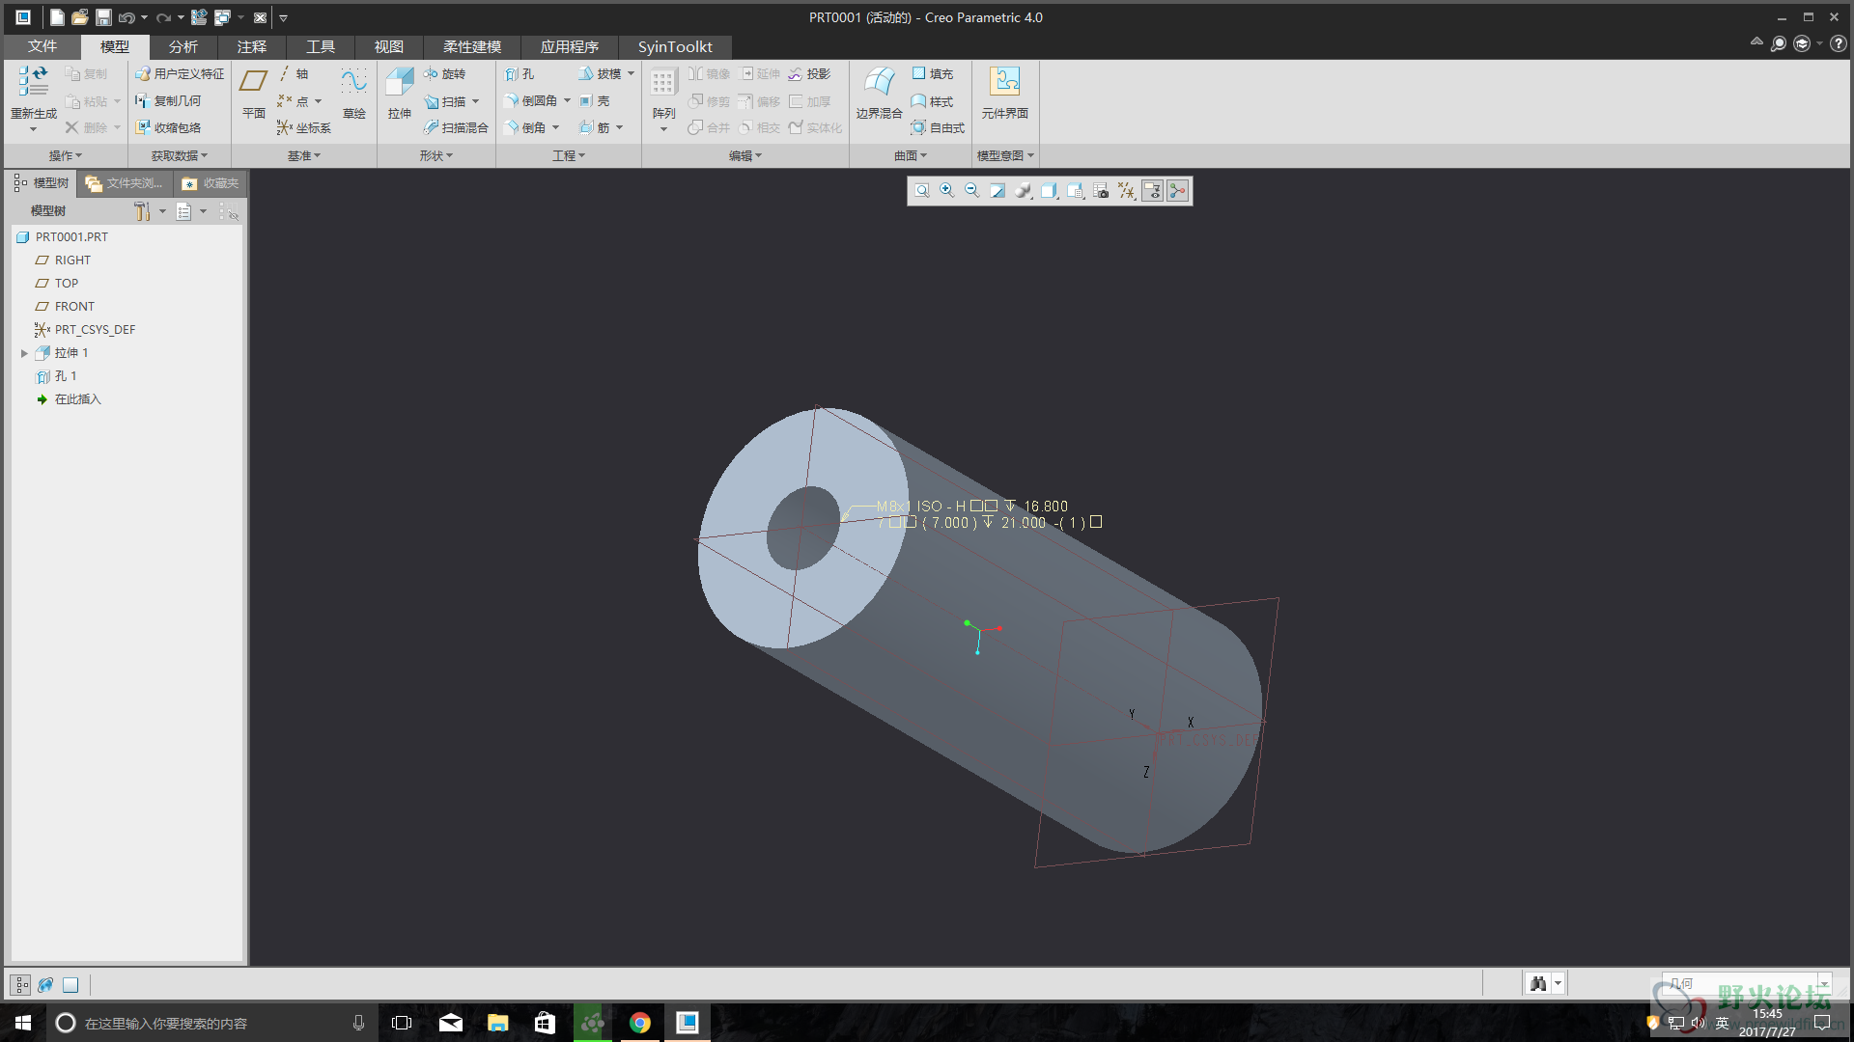Open the 文件 menu
Image resolution: width=1854 pixels, height=1042 pixels.
(42, 46)
